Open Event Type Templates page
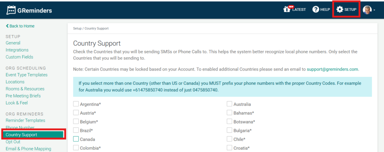 [26, 75]
